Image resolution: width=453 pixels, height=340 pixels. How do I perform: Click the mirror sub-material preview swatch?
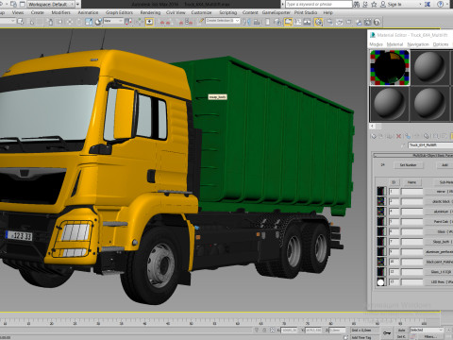pos(381,192)
